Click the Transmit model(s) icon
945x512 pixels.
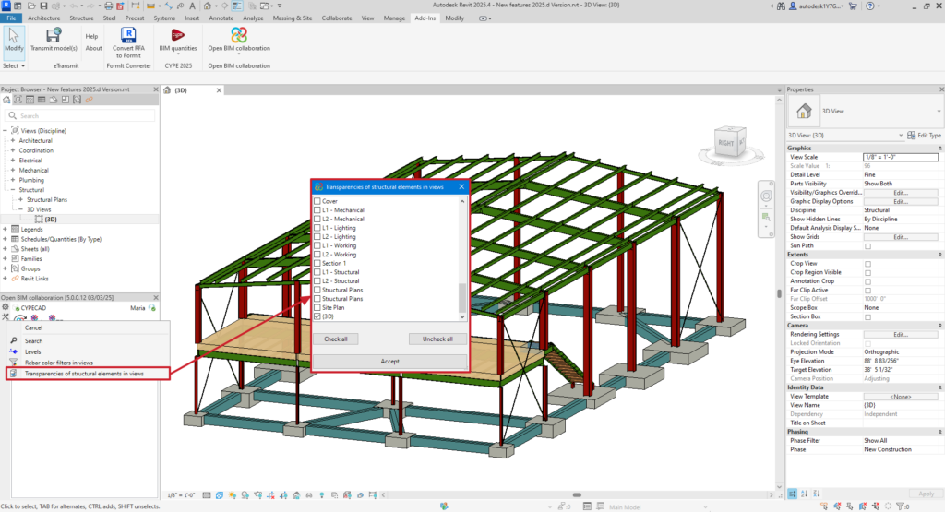(54, 35)
